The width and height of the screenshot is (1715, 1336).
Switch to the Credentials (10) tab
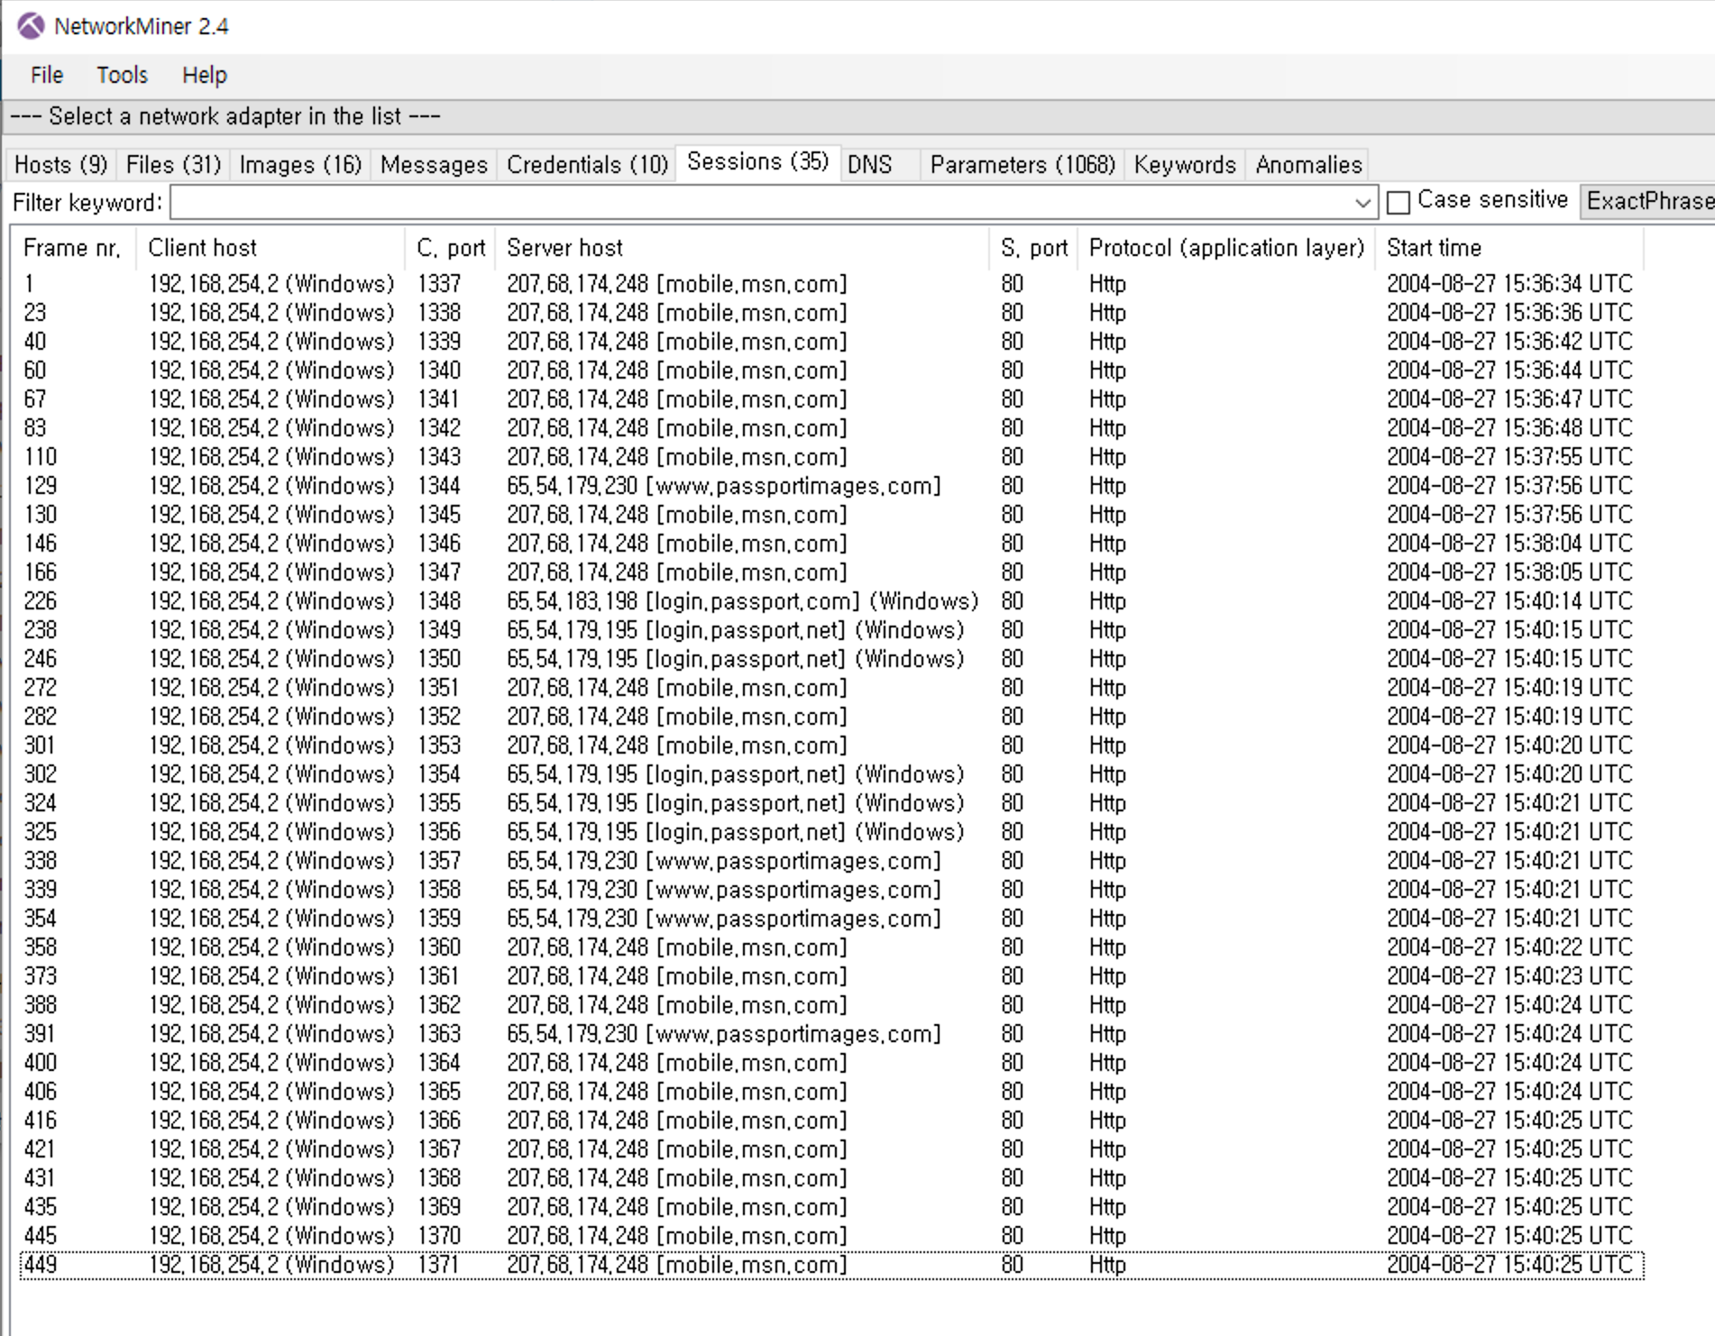587,165
